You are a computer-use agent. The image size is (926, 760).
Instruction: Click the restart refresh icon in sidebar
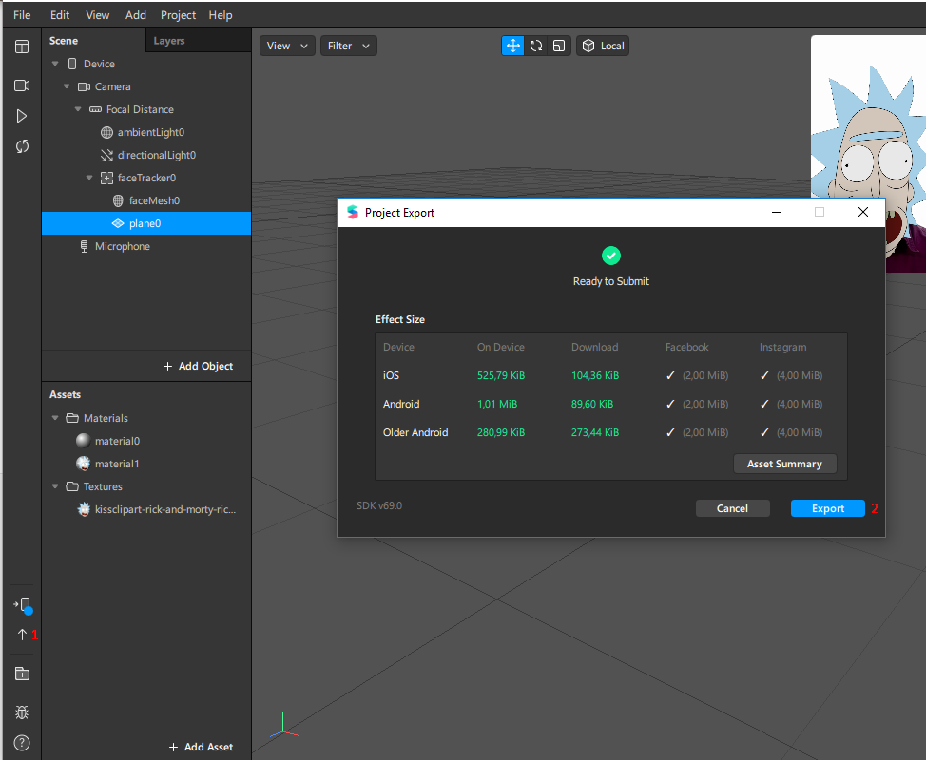tap(22, 146)
